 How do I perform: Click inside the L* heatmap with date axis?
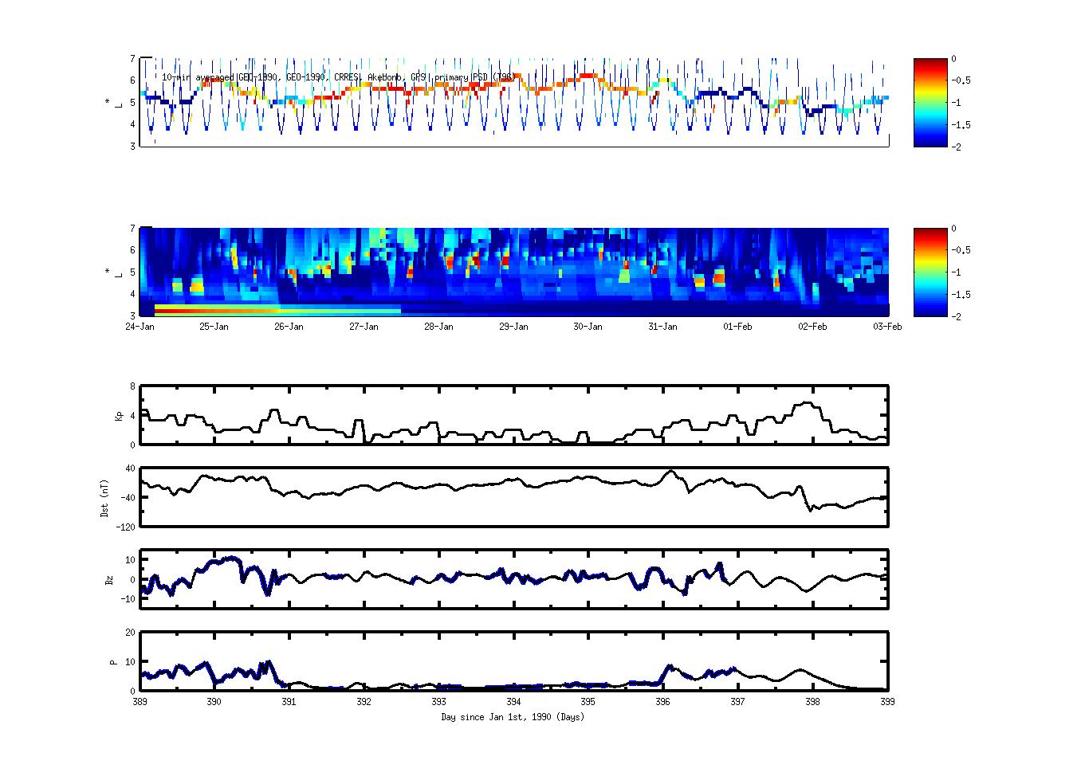coord(513,272)
